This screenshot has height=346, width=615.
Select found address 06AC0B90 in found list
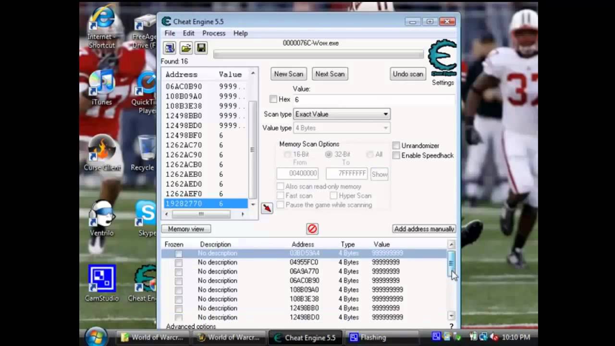tap(206, 86)
